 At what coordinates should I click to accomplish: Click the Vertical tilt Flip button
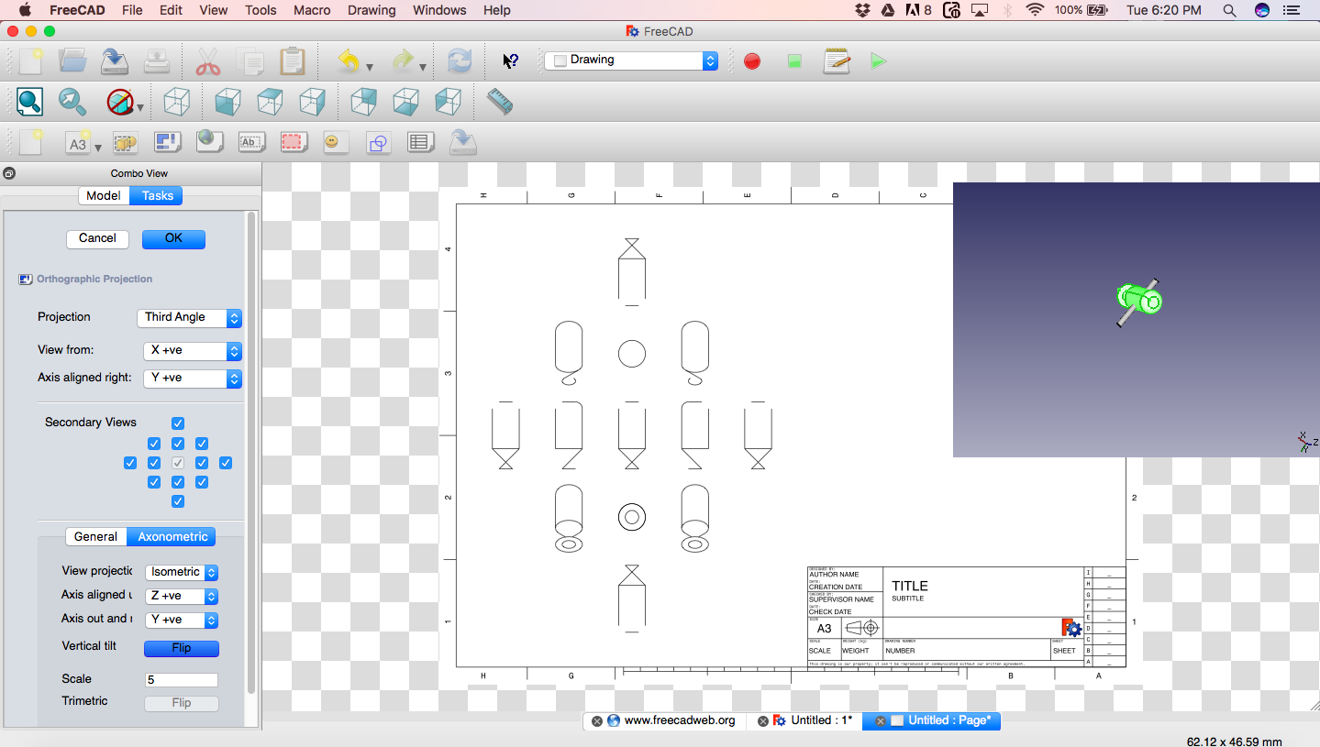[182, 648]
